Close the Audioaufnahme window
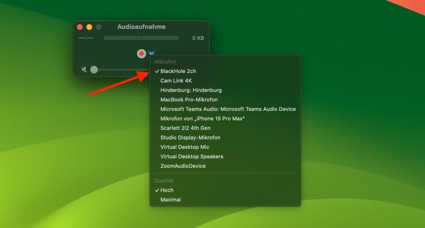This screenshot has height=228, width=425. pyautogui.click(x=80, y=27)
